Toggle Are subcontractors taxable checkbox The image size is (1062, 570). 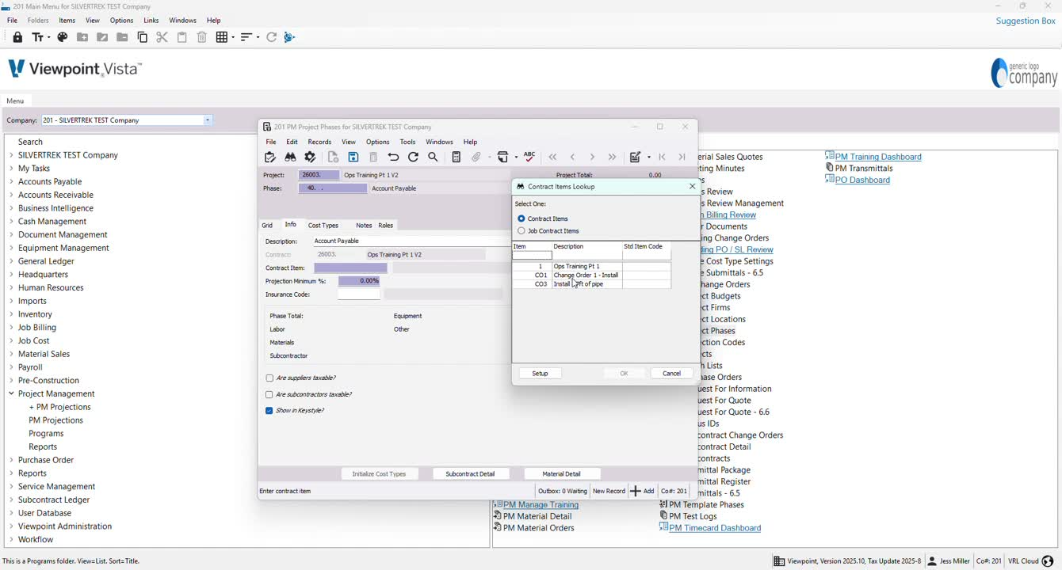click(269, 395)
